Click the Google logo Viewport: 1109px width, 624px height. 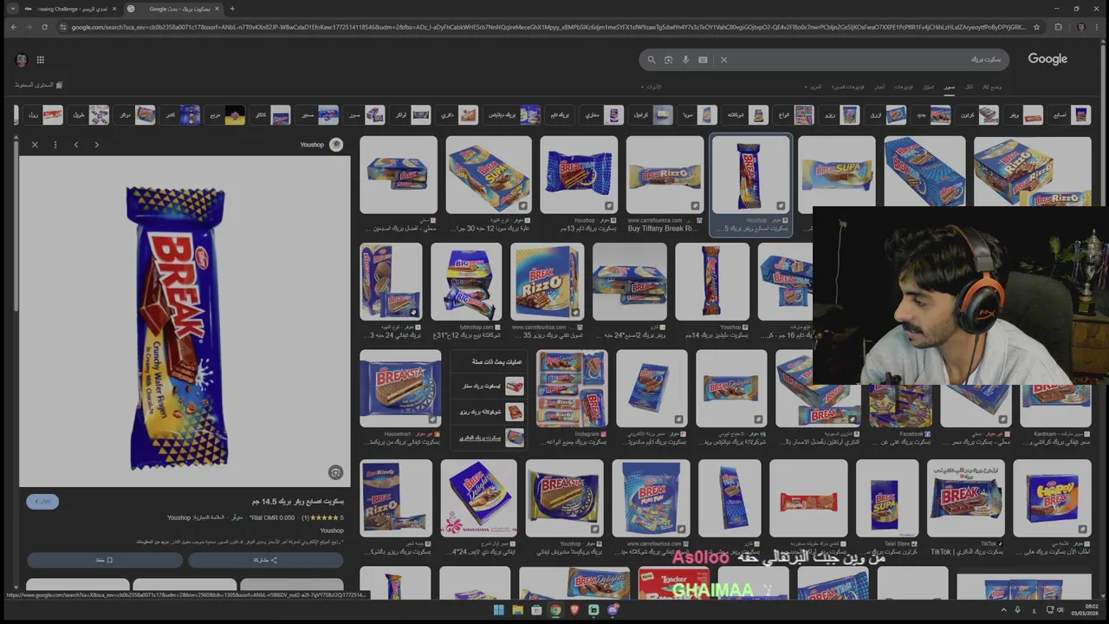[1047, 59]
